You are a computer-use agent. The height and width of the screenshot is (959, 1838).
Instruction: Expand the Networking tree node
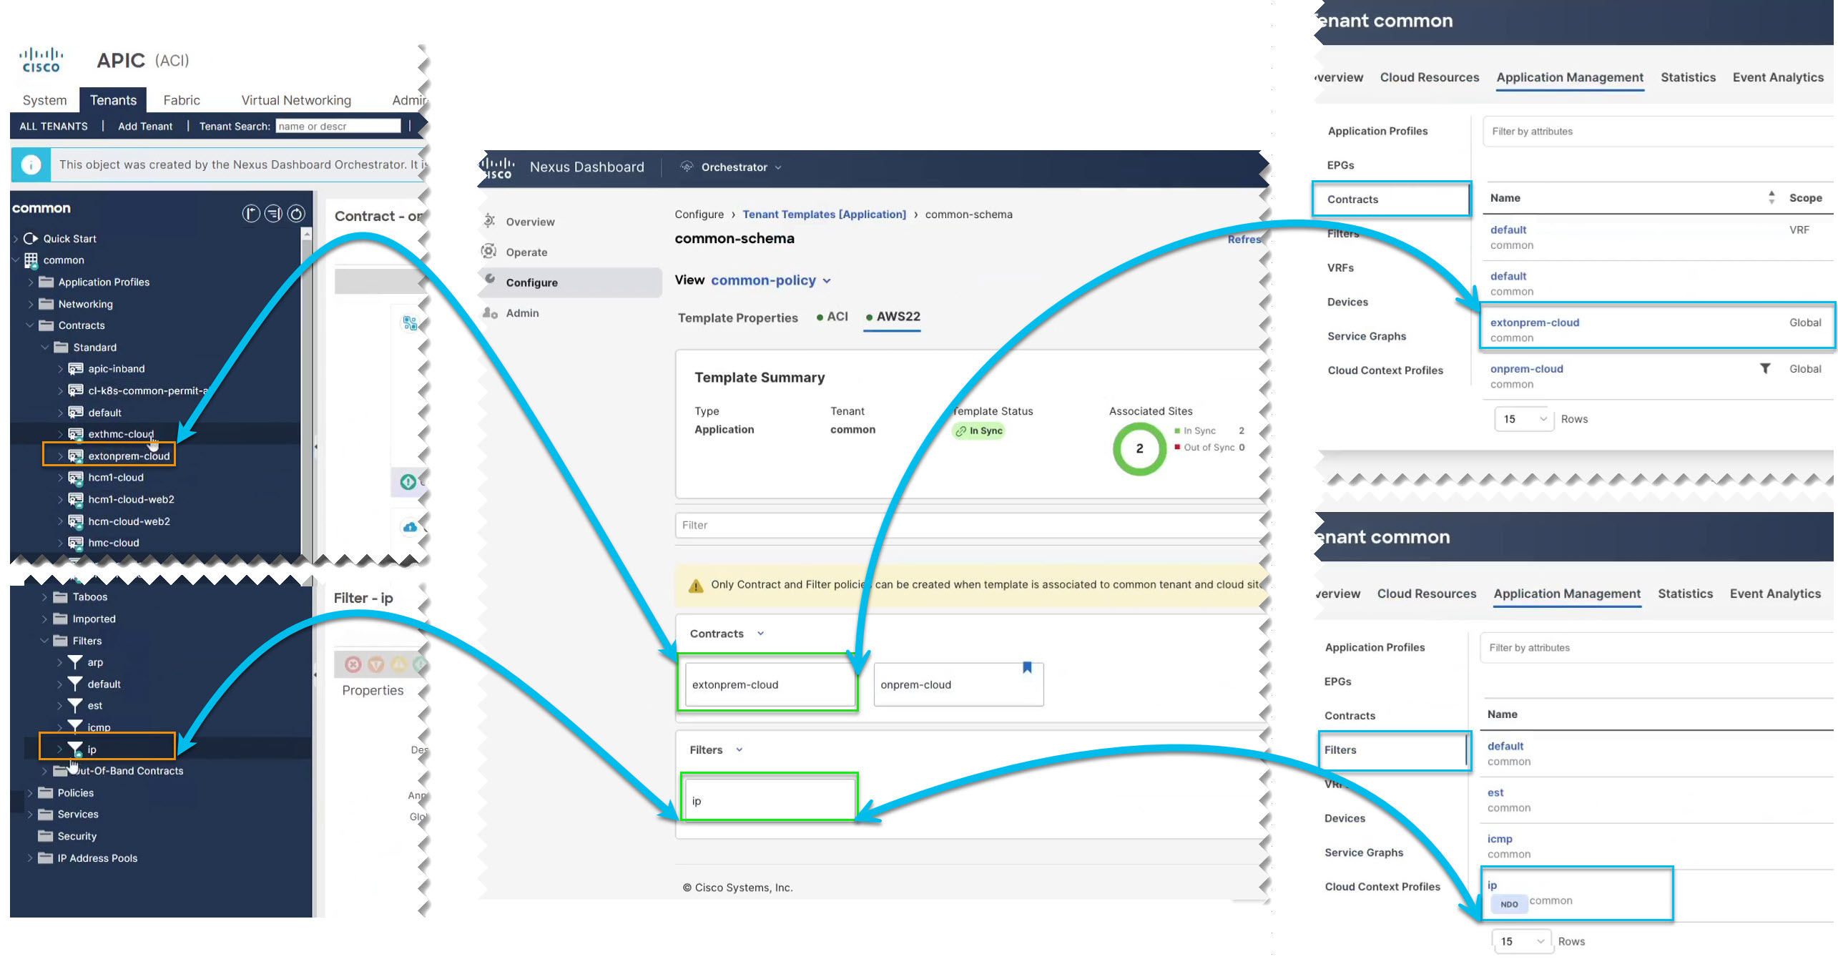[30, 304]
